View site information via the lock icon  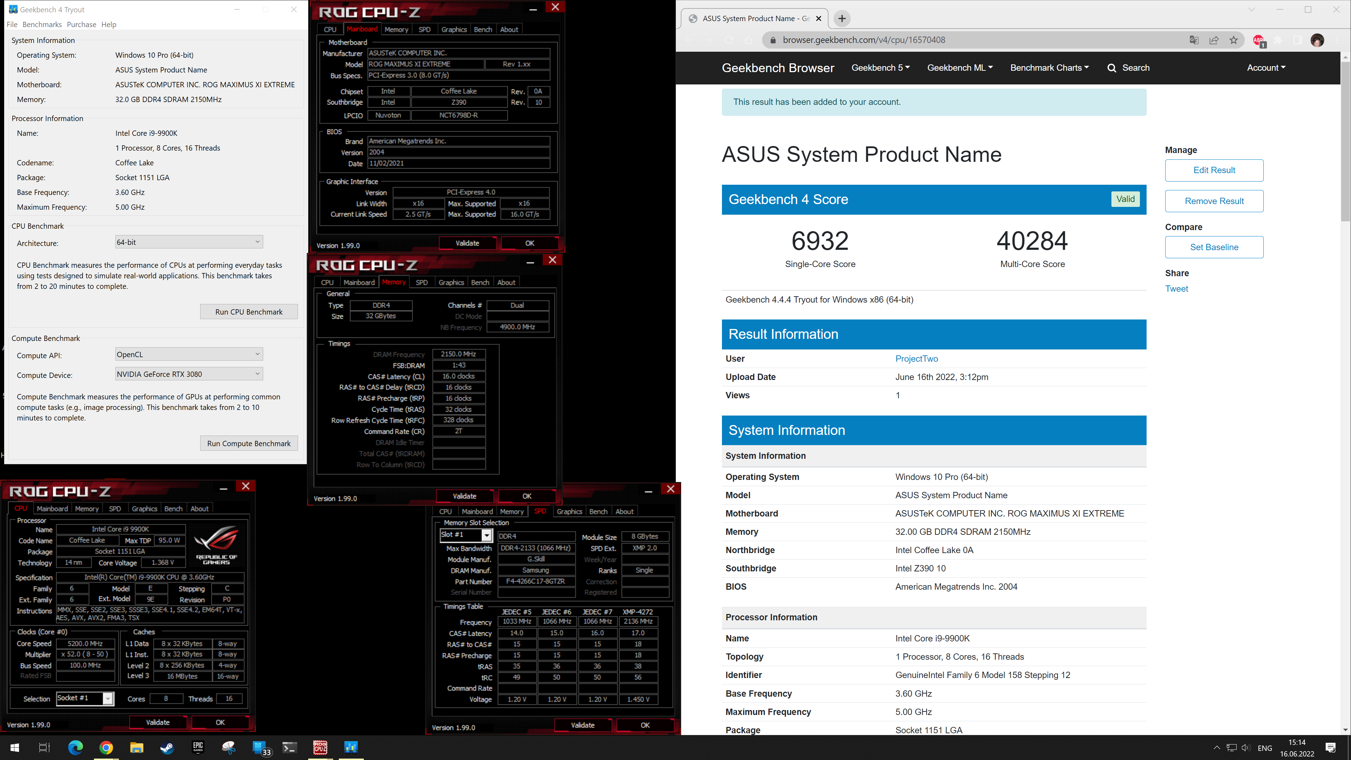(x=773, y=40)
